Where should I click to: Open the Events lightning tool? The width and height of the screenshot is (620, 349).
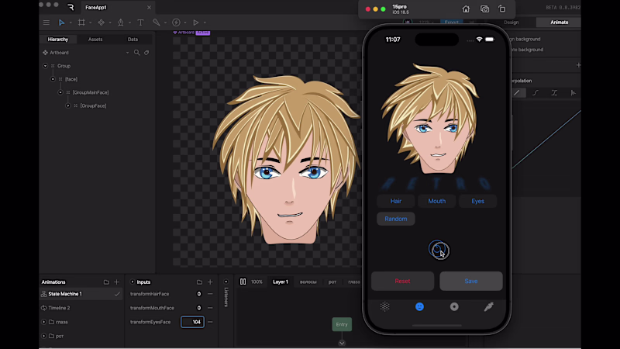point(177,22)
